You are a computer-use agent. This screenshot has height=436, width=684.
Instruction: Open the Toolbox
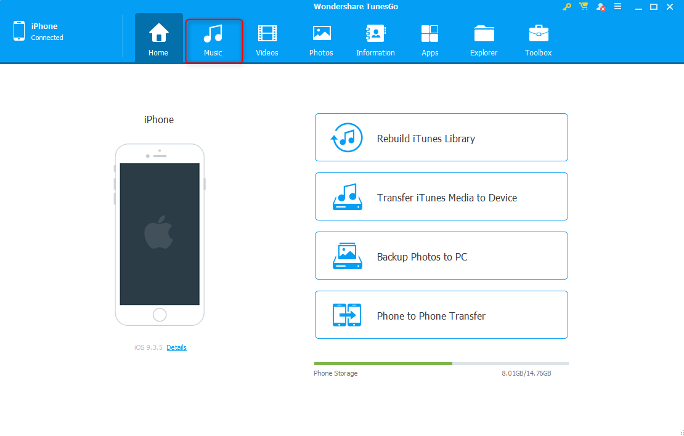pos(538,41)
